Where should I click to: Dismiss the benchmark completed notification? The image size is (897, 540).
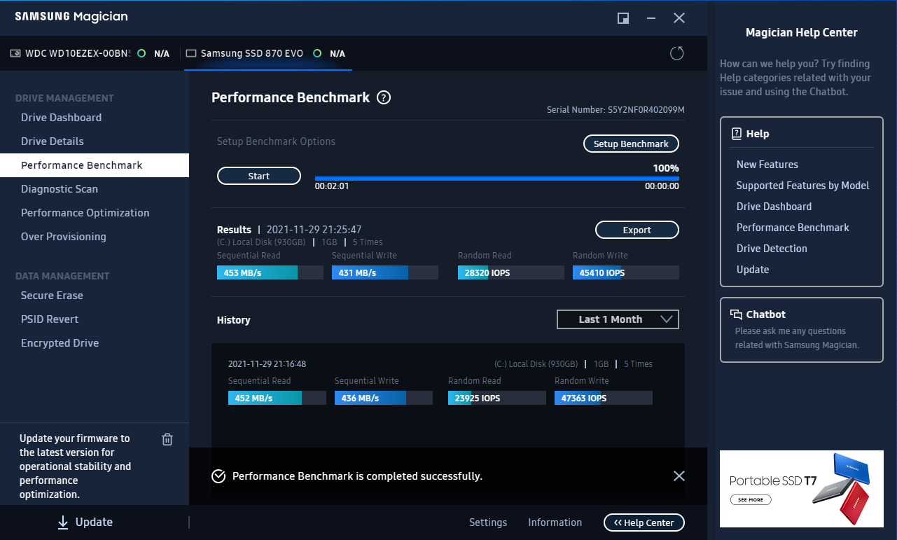pyautogui.click(x=679, y=476)
